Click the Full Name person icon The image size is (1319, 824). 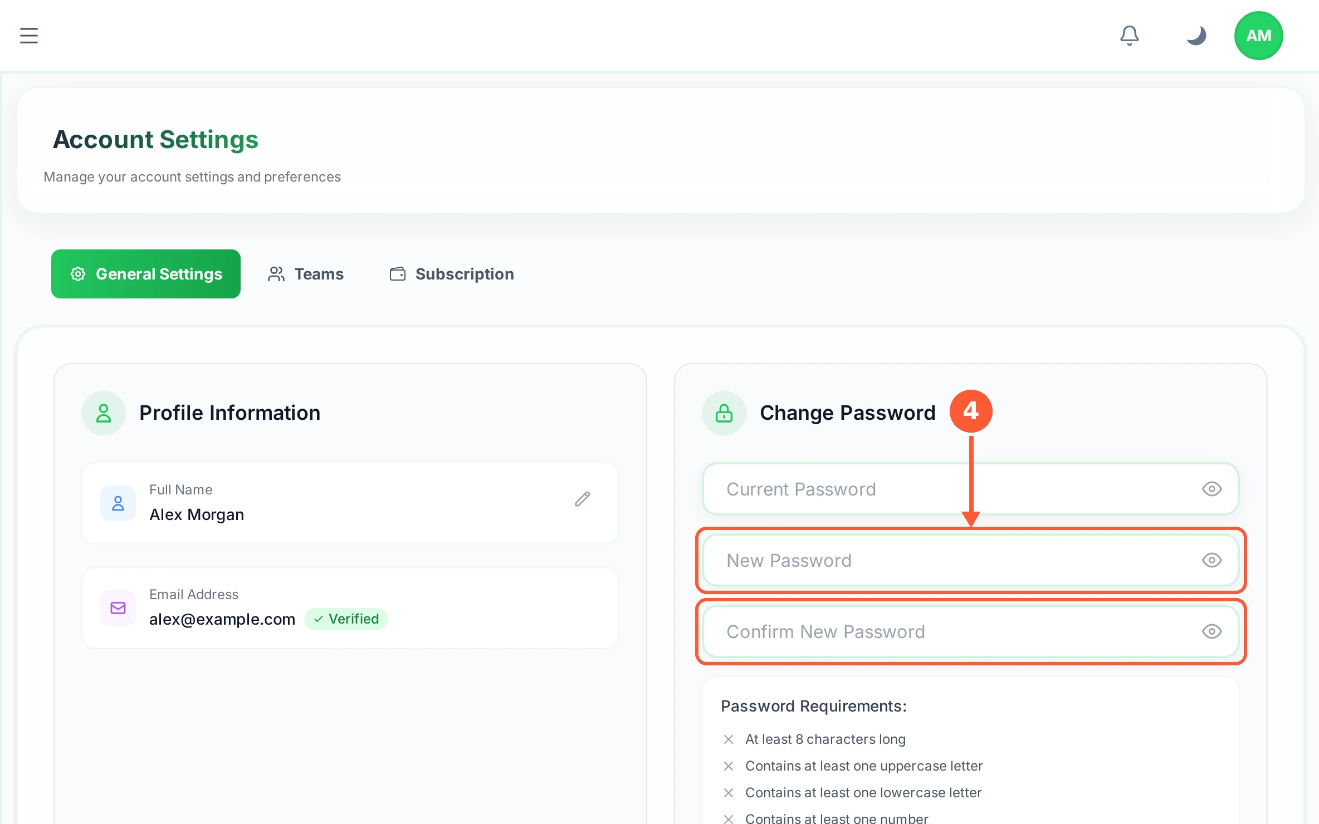118,503
